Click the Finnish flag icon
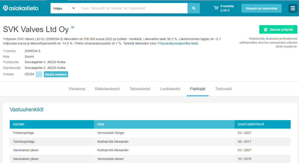 click(73, 27)
